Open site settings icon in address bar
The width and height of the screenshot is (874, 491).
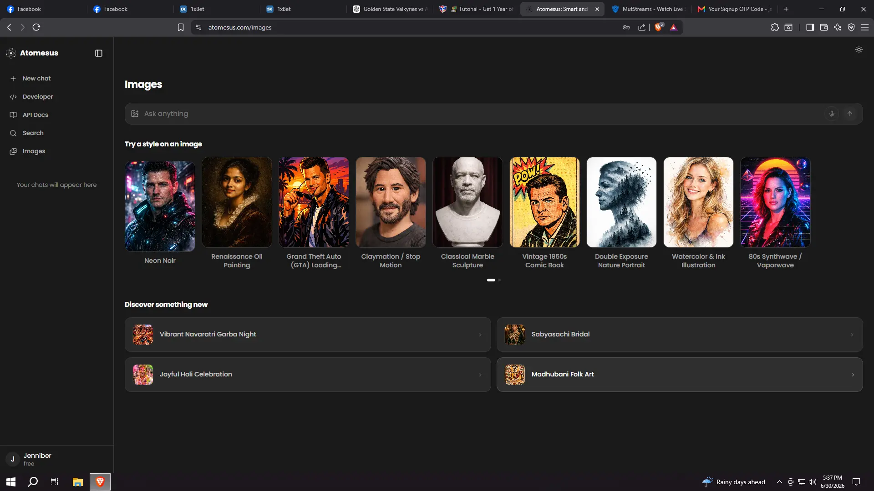point(198,27)
